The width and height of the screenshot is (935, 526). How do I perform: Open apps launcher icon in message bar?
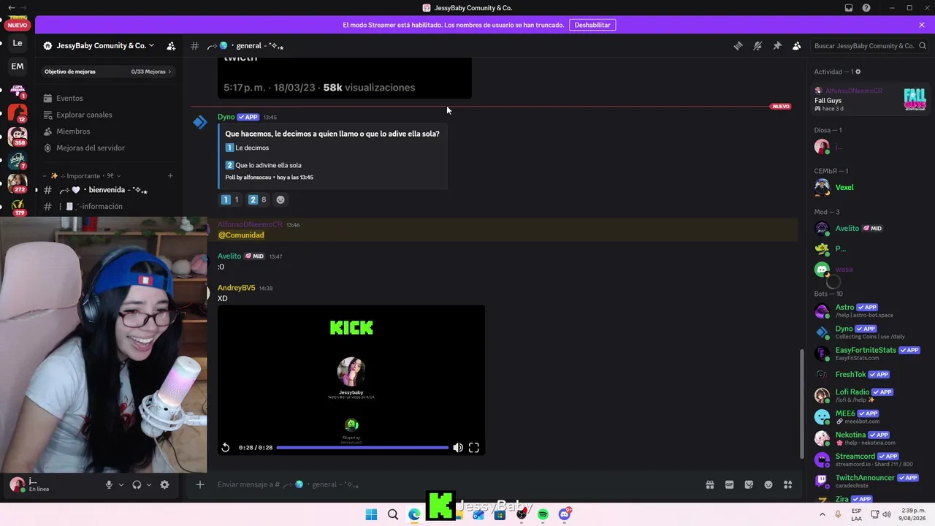click(x=788, y=484)
